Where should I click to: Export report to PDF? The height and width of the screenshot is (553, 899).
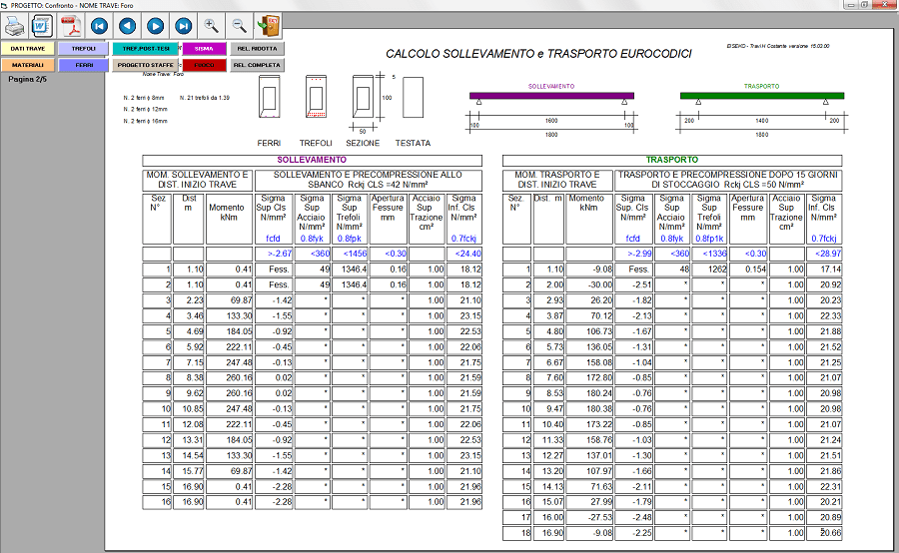click(70, 26)
